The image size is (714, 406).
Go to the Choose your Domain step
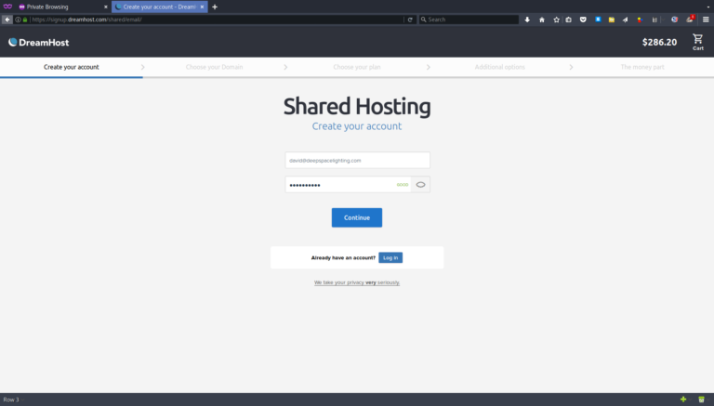tap(214, 67)
